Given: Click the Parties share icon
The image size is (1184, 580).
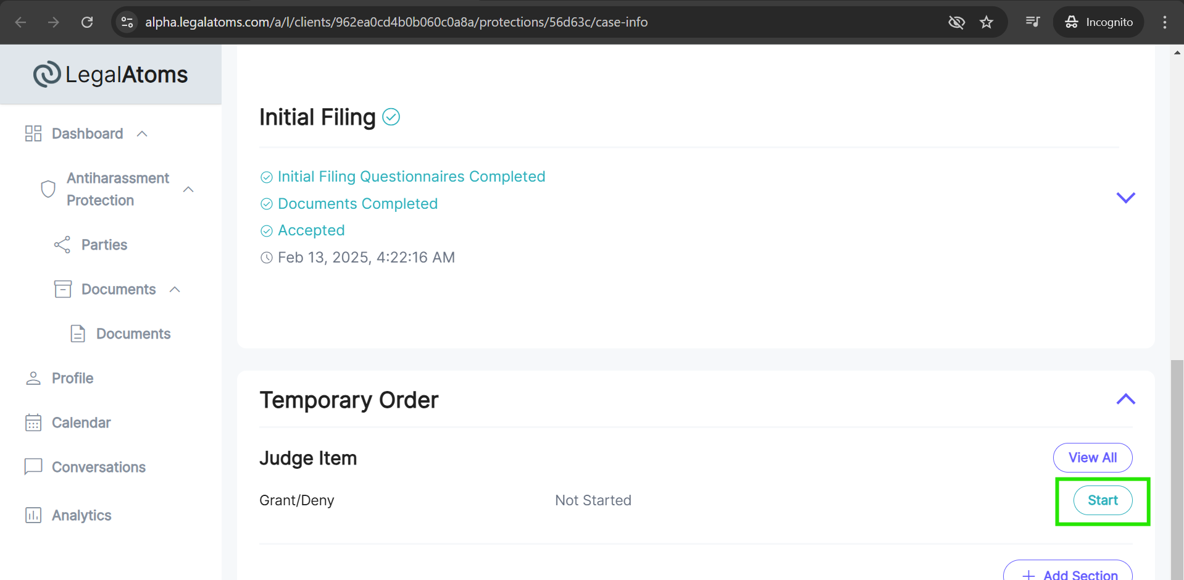Looking at the screenshot, I should click(62, 245).
